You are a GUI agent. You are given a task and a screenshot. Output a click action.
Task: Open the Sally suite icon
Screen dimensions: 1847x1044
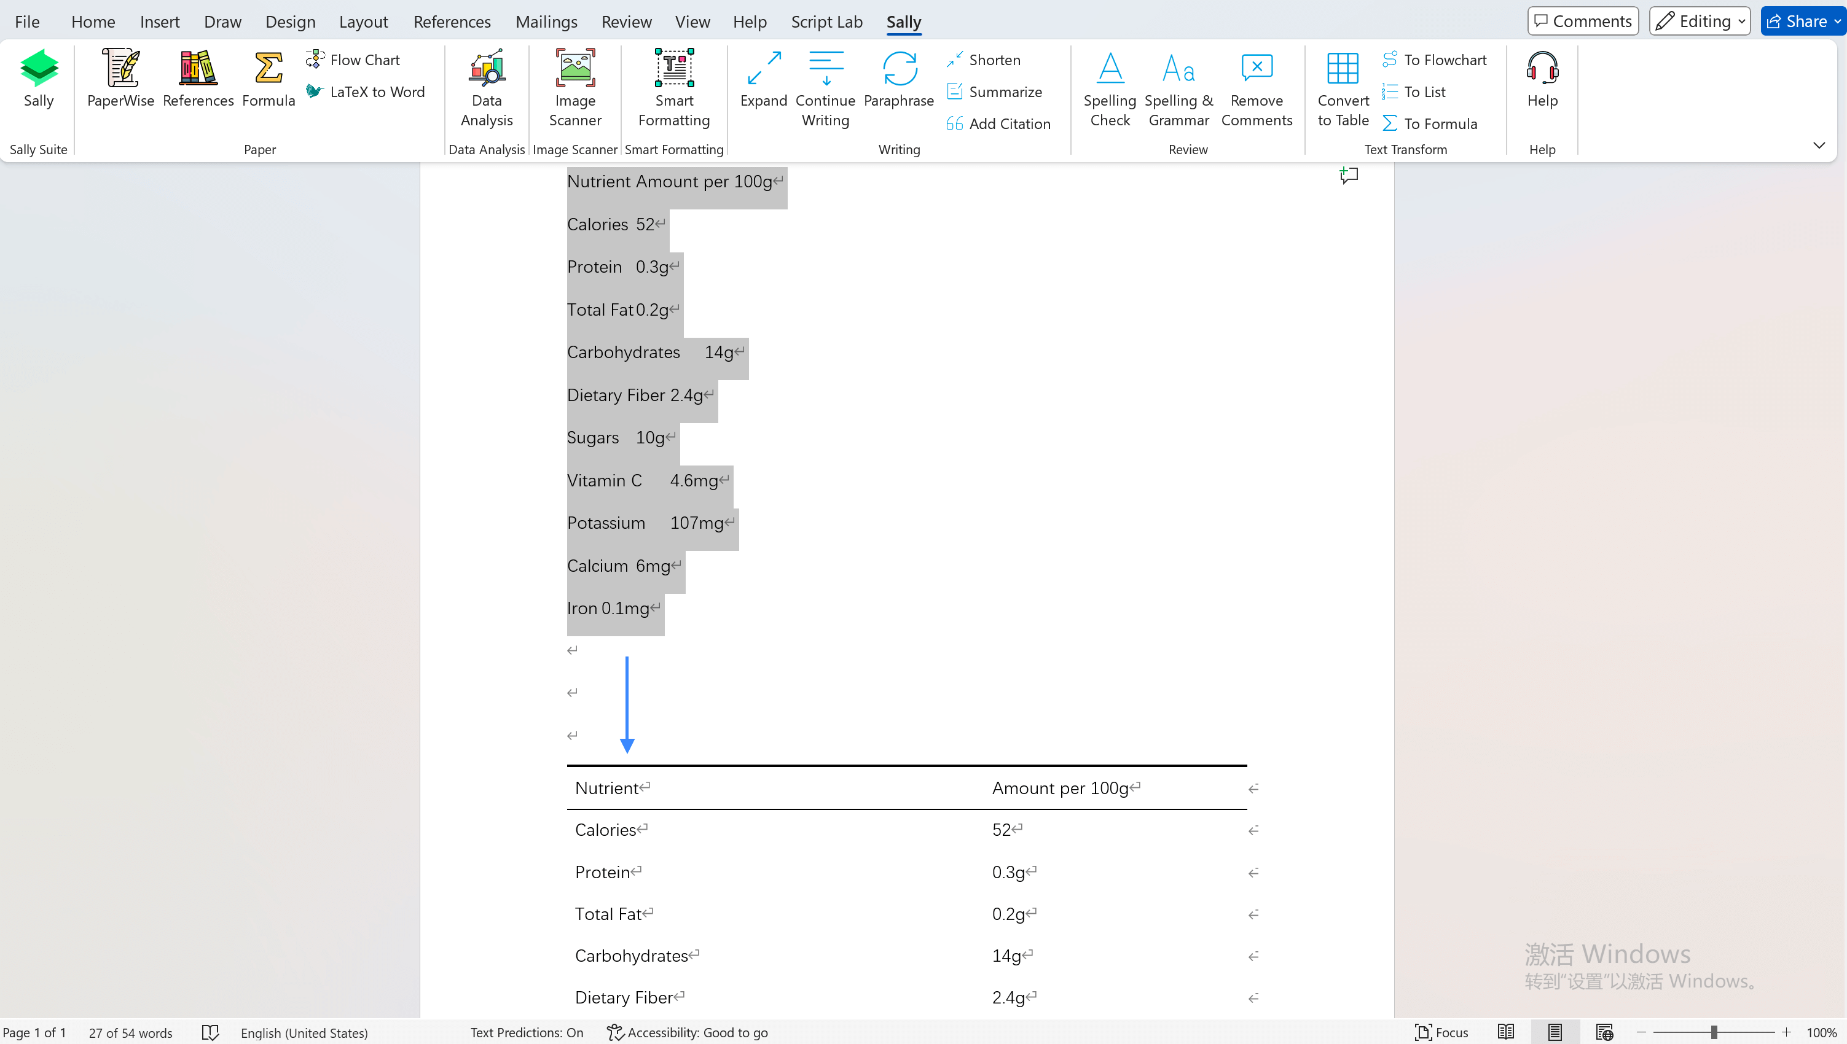tap(39, 79)
